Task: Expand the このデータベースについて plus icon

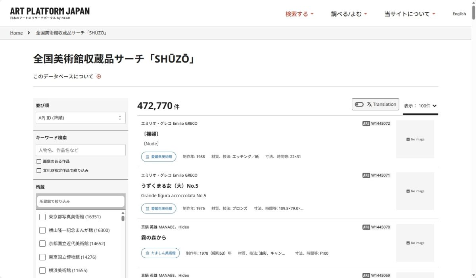Action: (x=99, y=76)
